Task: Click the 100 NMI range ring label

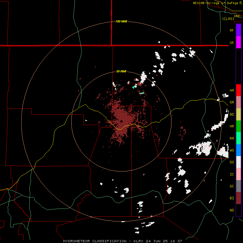Action: pos(121,21)
